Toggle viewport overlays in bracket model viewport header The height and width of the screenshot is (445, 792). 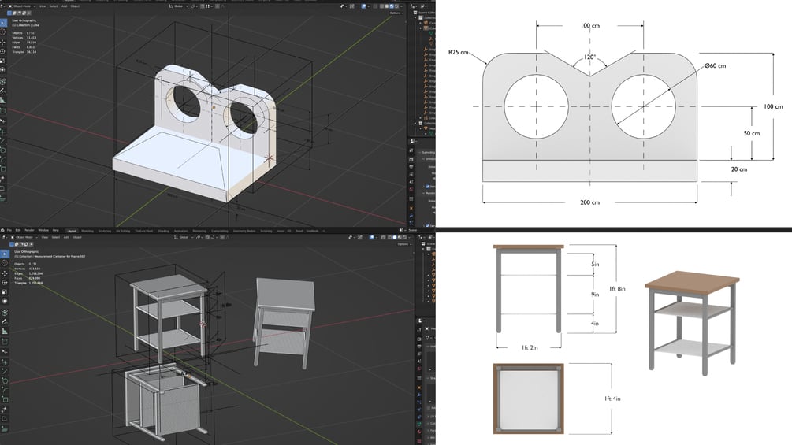(363, 6)
